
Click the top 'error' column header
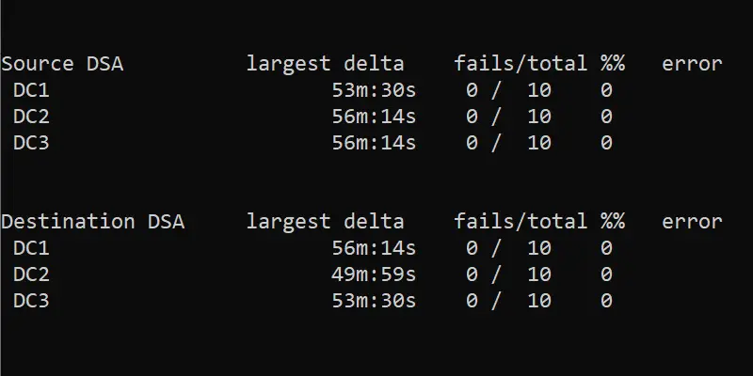(692, 64)
